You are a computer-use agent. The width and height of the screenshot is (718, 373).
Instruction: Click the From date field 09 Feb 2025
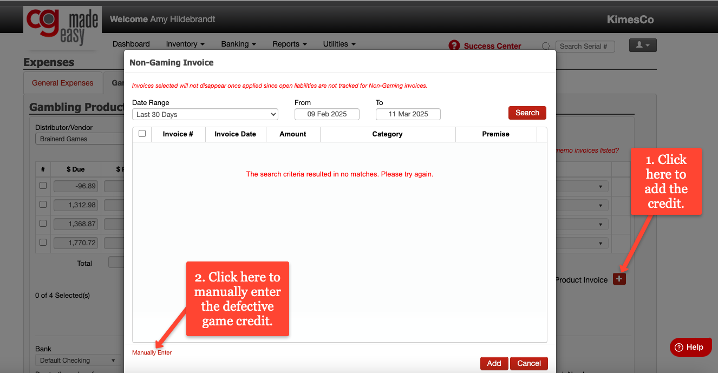(327, 114)
